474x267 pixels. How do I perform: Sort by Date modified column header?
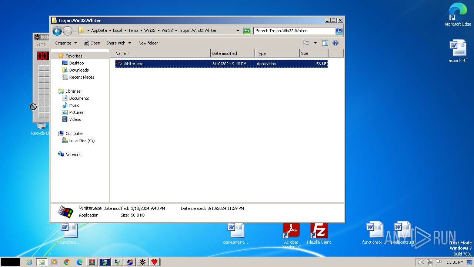(x=233, y=53)
